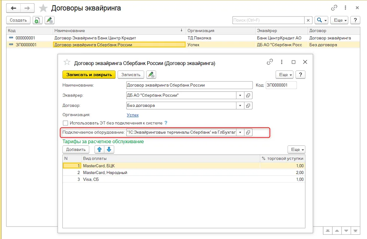Viewport: 367px width, 239px height.
Task: Click the Эквайрер column header
Action: click(x=281, y=31)
